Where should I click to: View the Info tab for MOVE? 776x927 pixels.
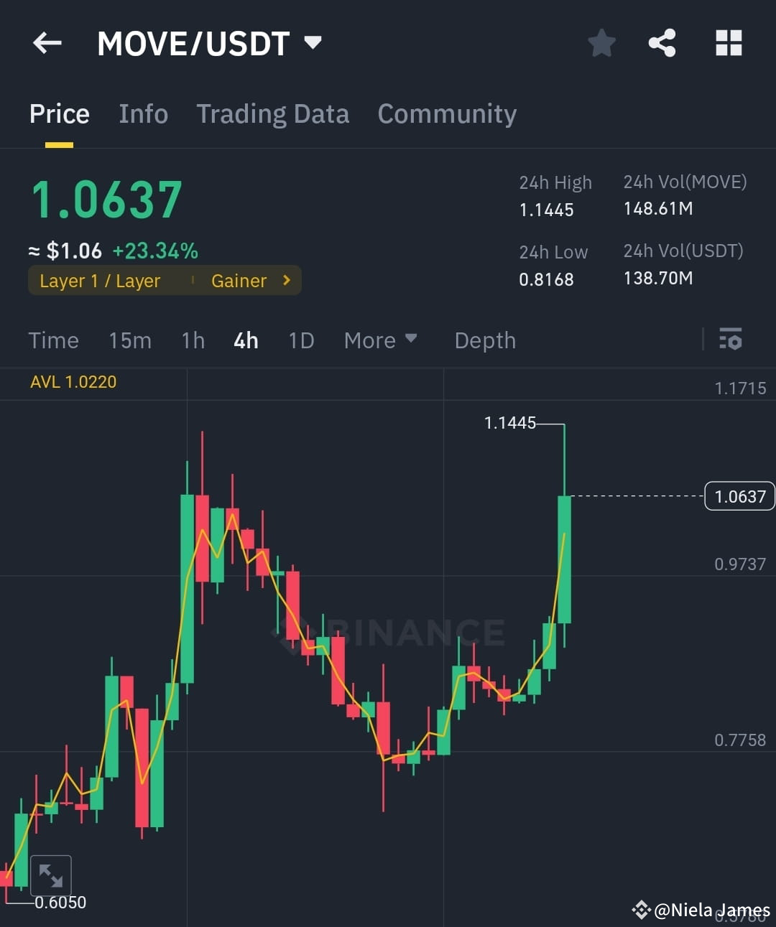click(x=143, y=114)
